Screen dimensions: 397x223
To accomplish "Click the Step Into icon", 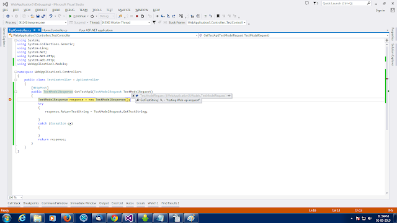I will (163, 16).
